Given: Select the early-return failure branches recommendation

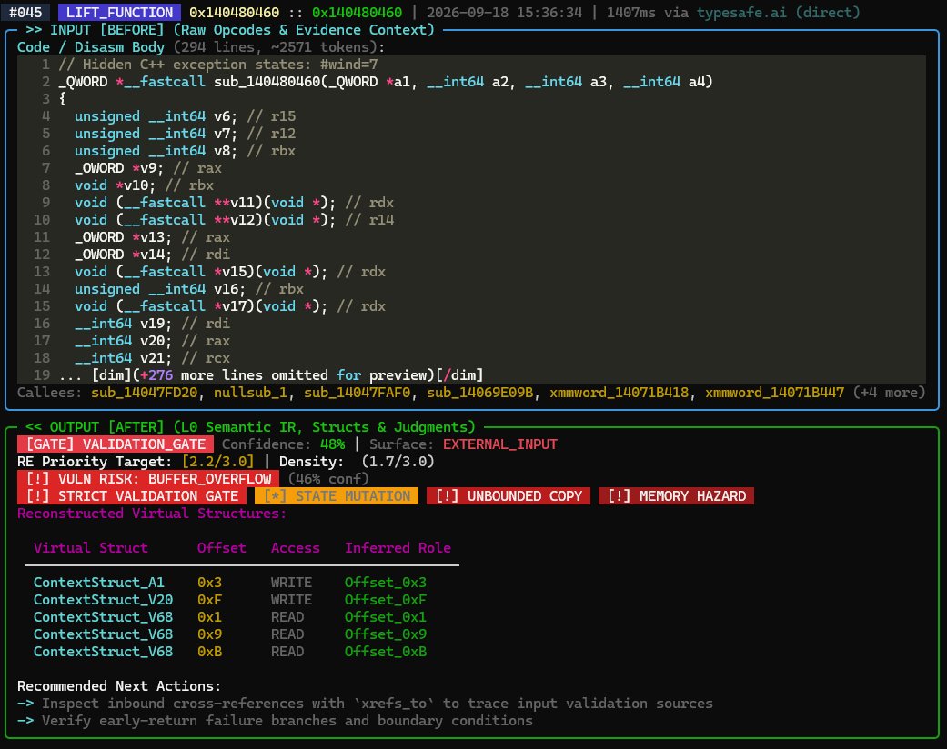Looking at the screenshot, I should [276, 721].
